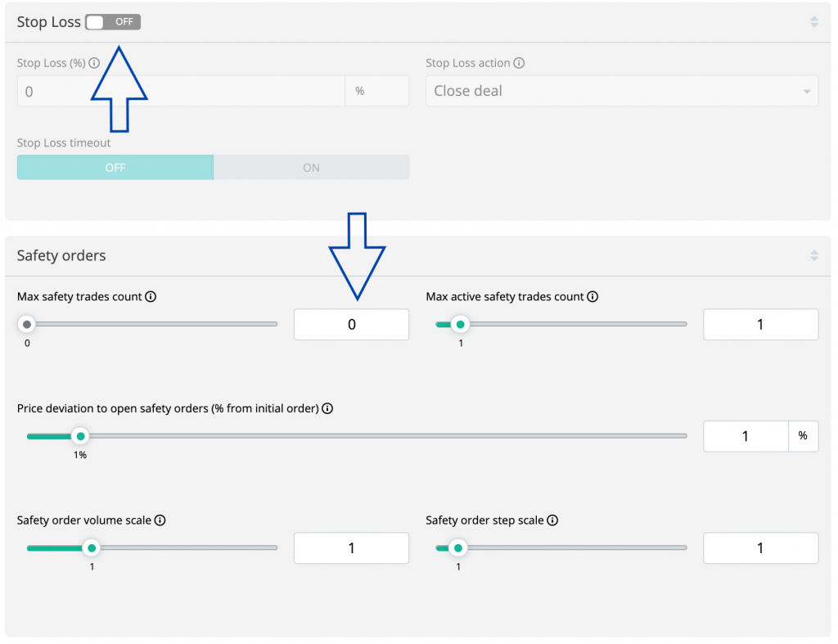The image size is (838, 644).
Task: Click info icon for Safety order volume scale
Action: (160, 520)
